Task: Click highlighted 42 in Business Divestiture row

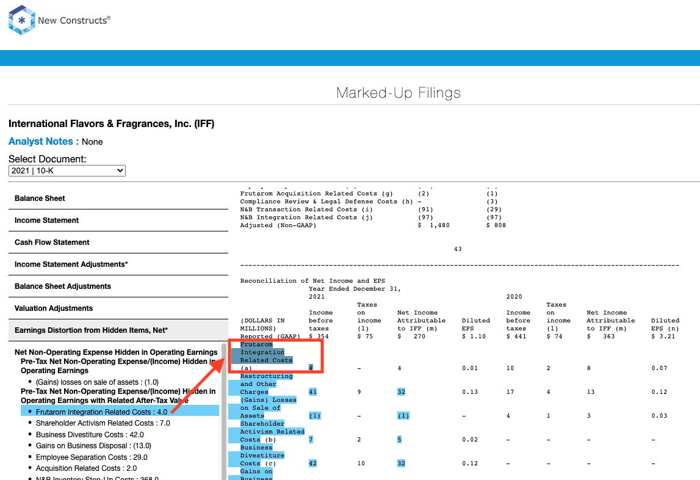Action: 312,464
